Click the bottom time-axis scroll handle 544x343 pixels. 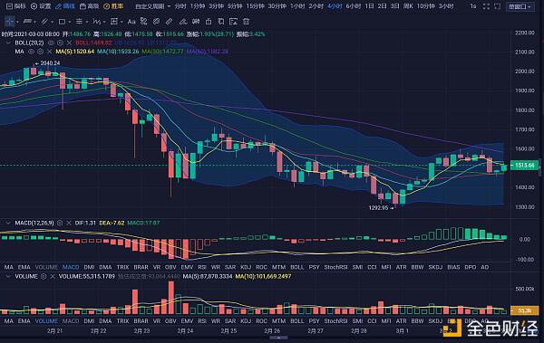[278, 338]
